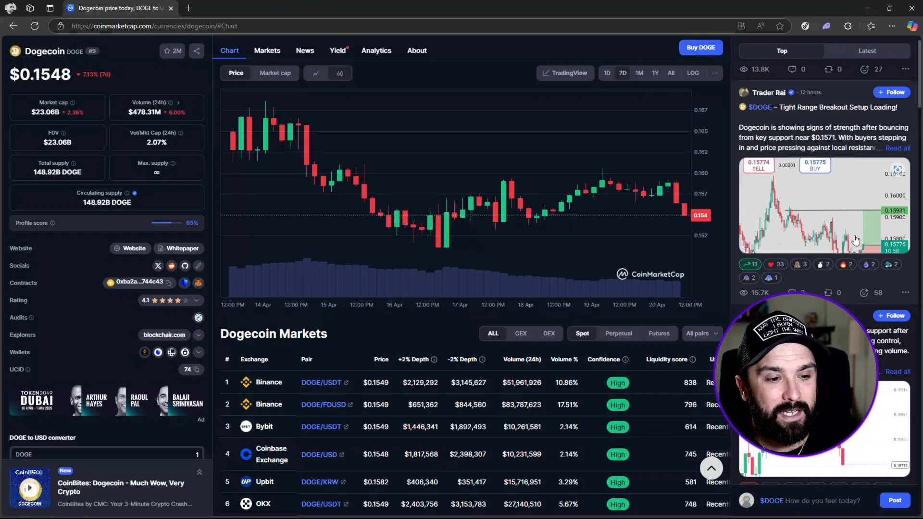Play the CoinBites Dogecoin thumbnail

pos(30,488)
